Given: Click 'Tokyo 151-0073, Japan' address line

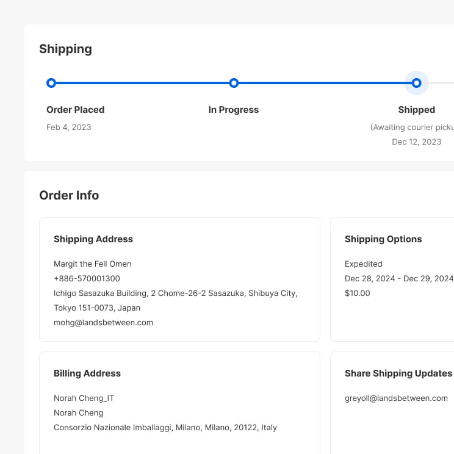Looking at the screenshot, I should pyautogui.click(x=97, y=308).
